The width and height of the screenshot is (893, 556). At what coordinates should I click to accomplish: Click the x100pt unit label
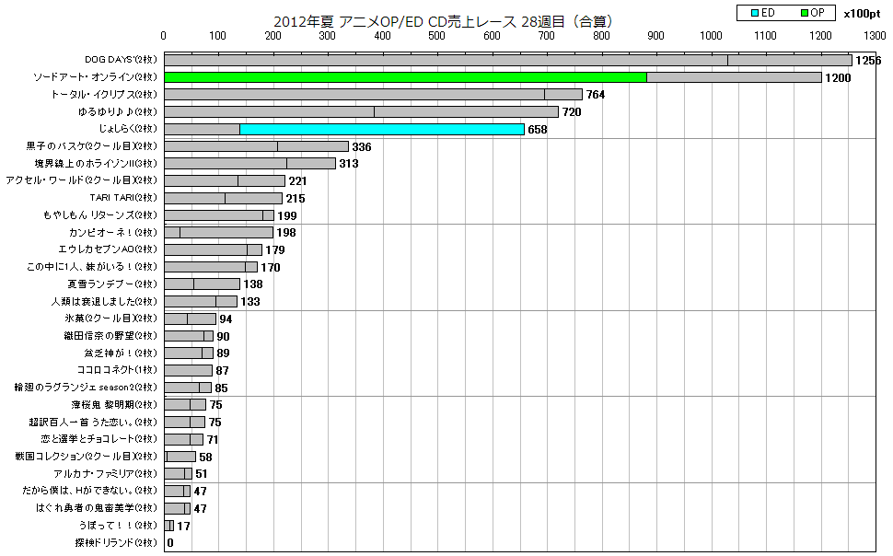tap(861, 14)
